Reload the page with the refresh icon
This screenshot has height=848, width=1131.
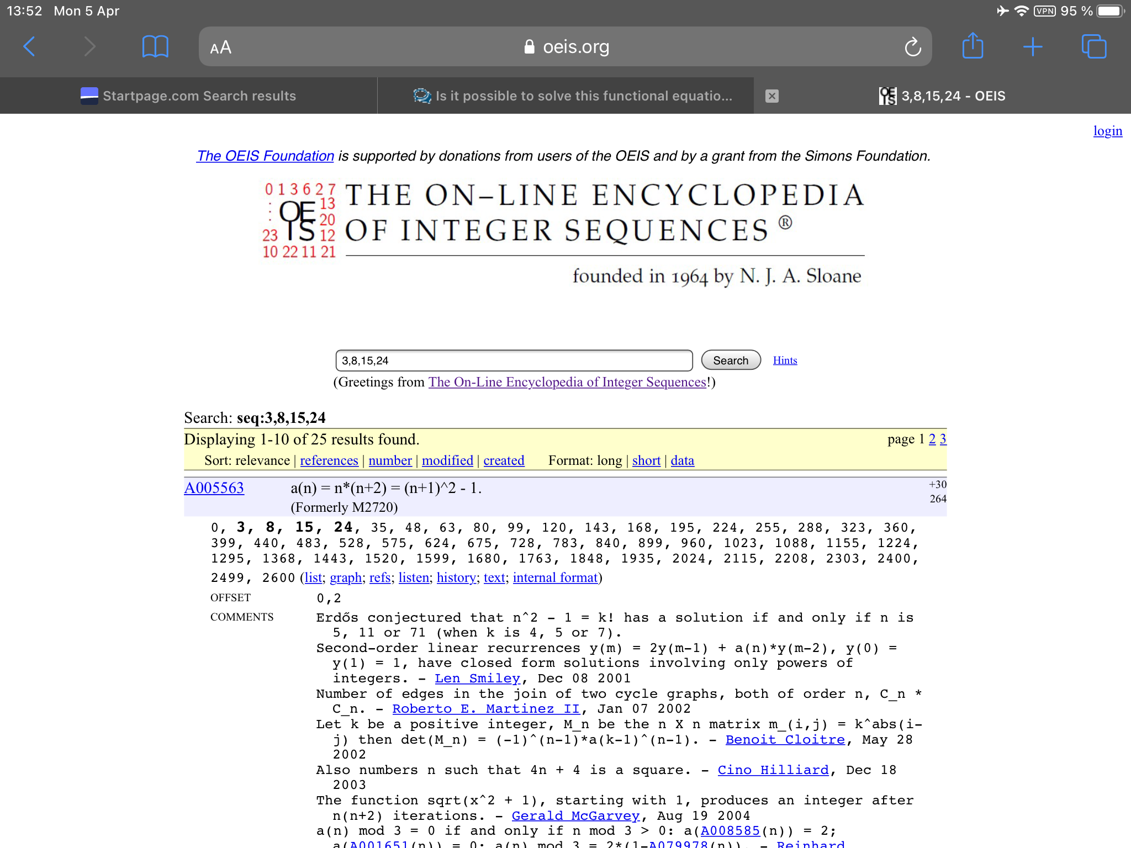coord(913,47)
